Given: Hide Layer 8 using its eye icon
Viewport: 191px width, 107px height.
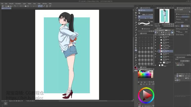Looking at the screenshot, I should click(155, 51).
